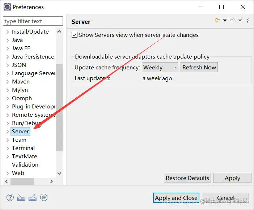Close the Preferences dialog
254x210 pixels.
[243, 7]
